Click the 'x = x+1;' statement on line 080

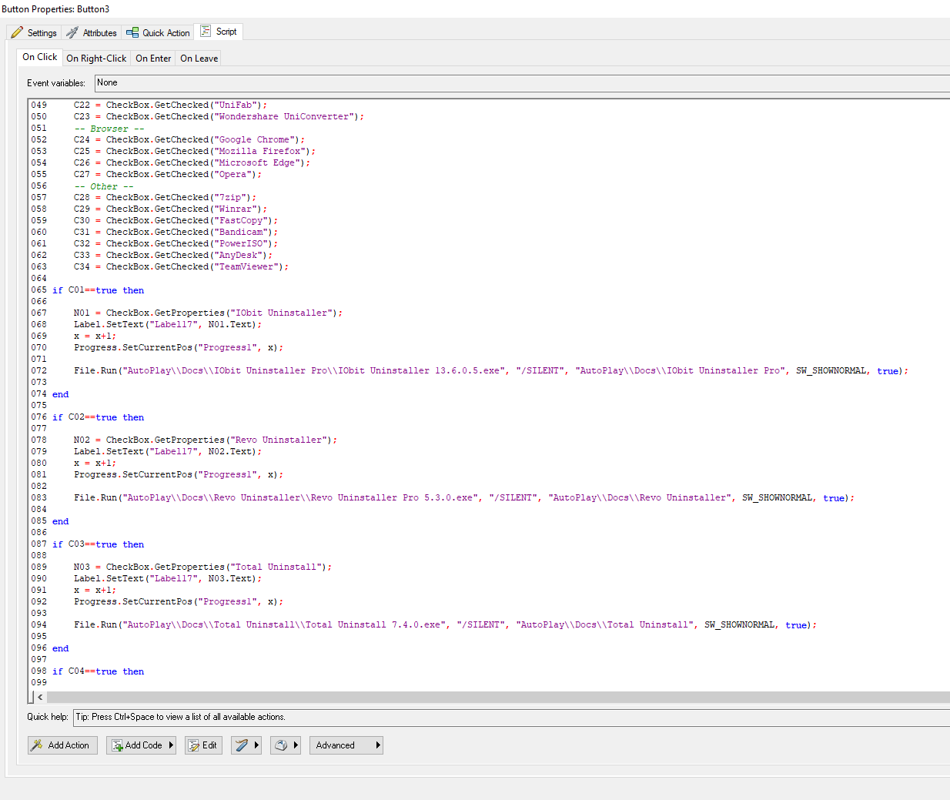[x=95, y=464]
